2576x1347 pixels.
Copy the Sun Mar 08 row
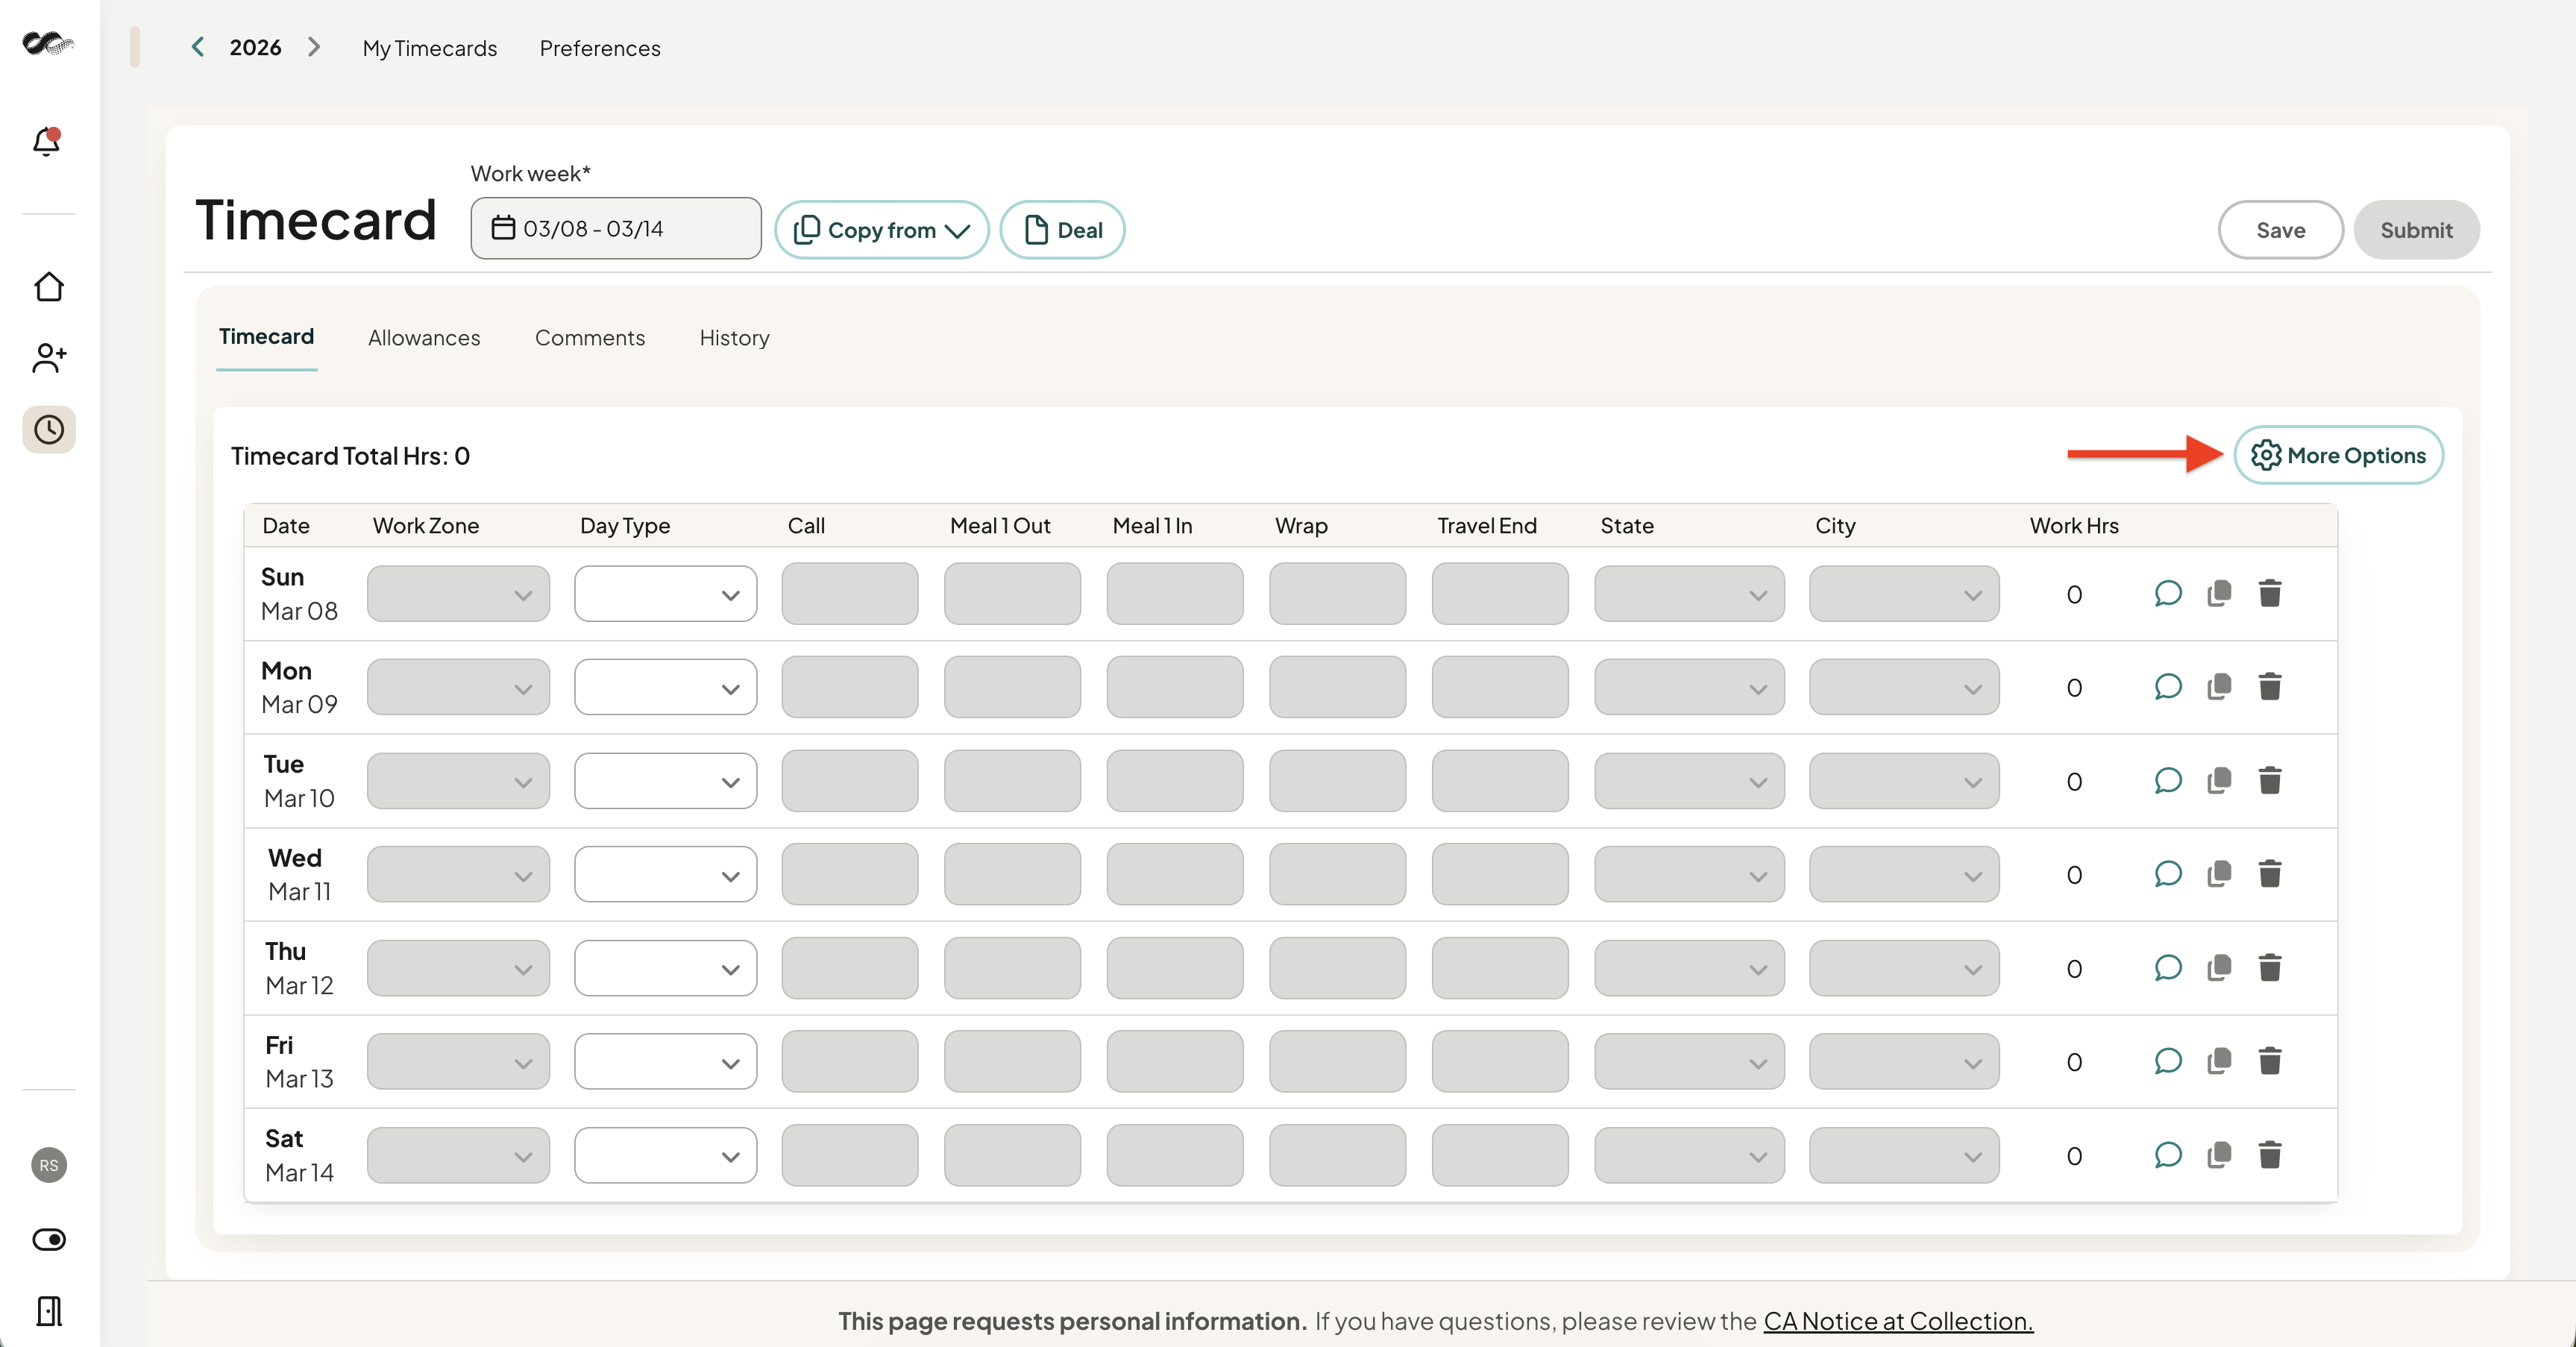(2219, 594)
